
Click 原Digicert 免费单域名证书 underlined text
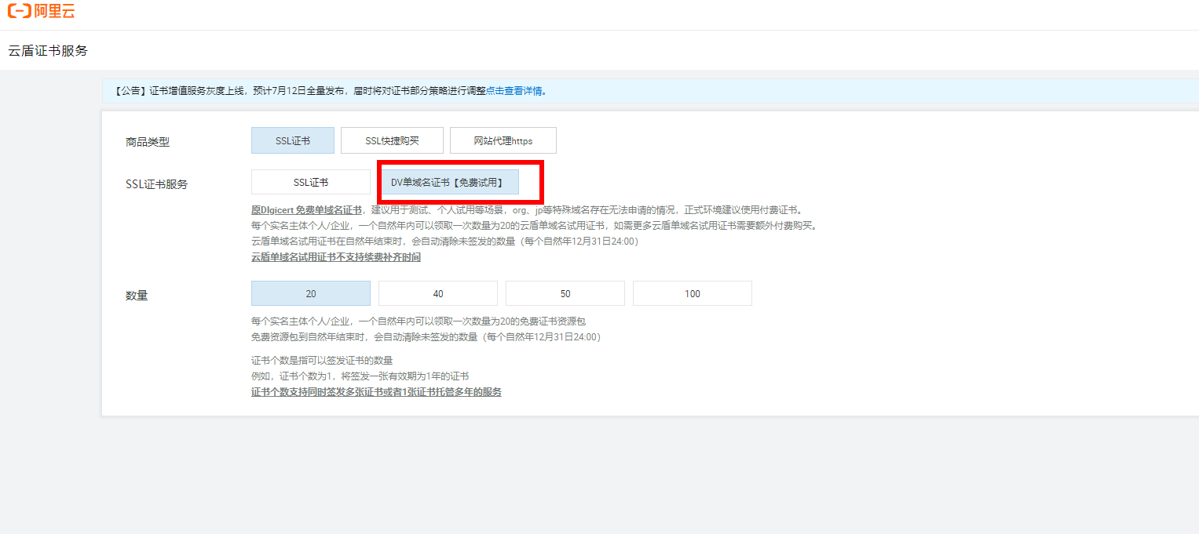click(x=306, y=210)
